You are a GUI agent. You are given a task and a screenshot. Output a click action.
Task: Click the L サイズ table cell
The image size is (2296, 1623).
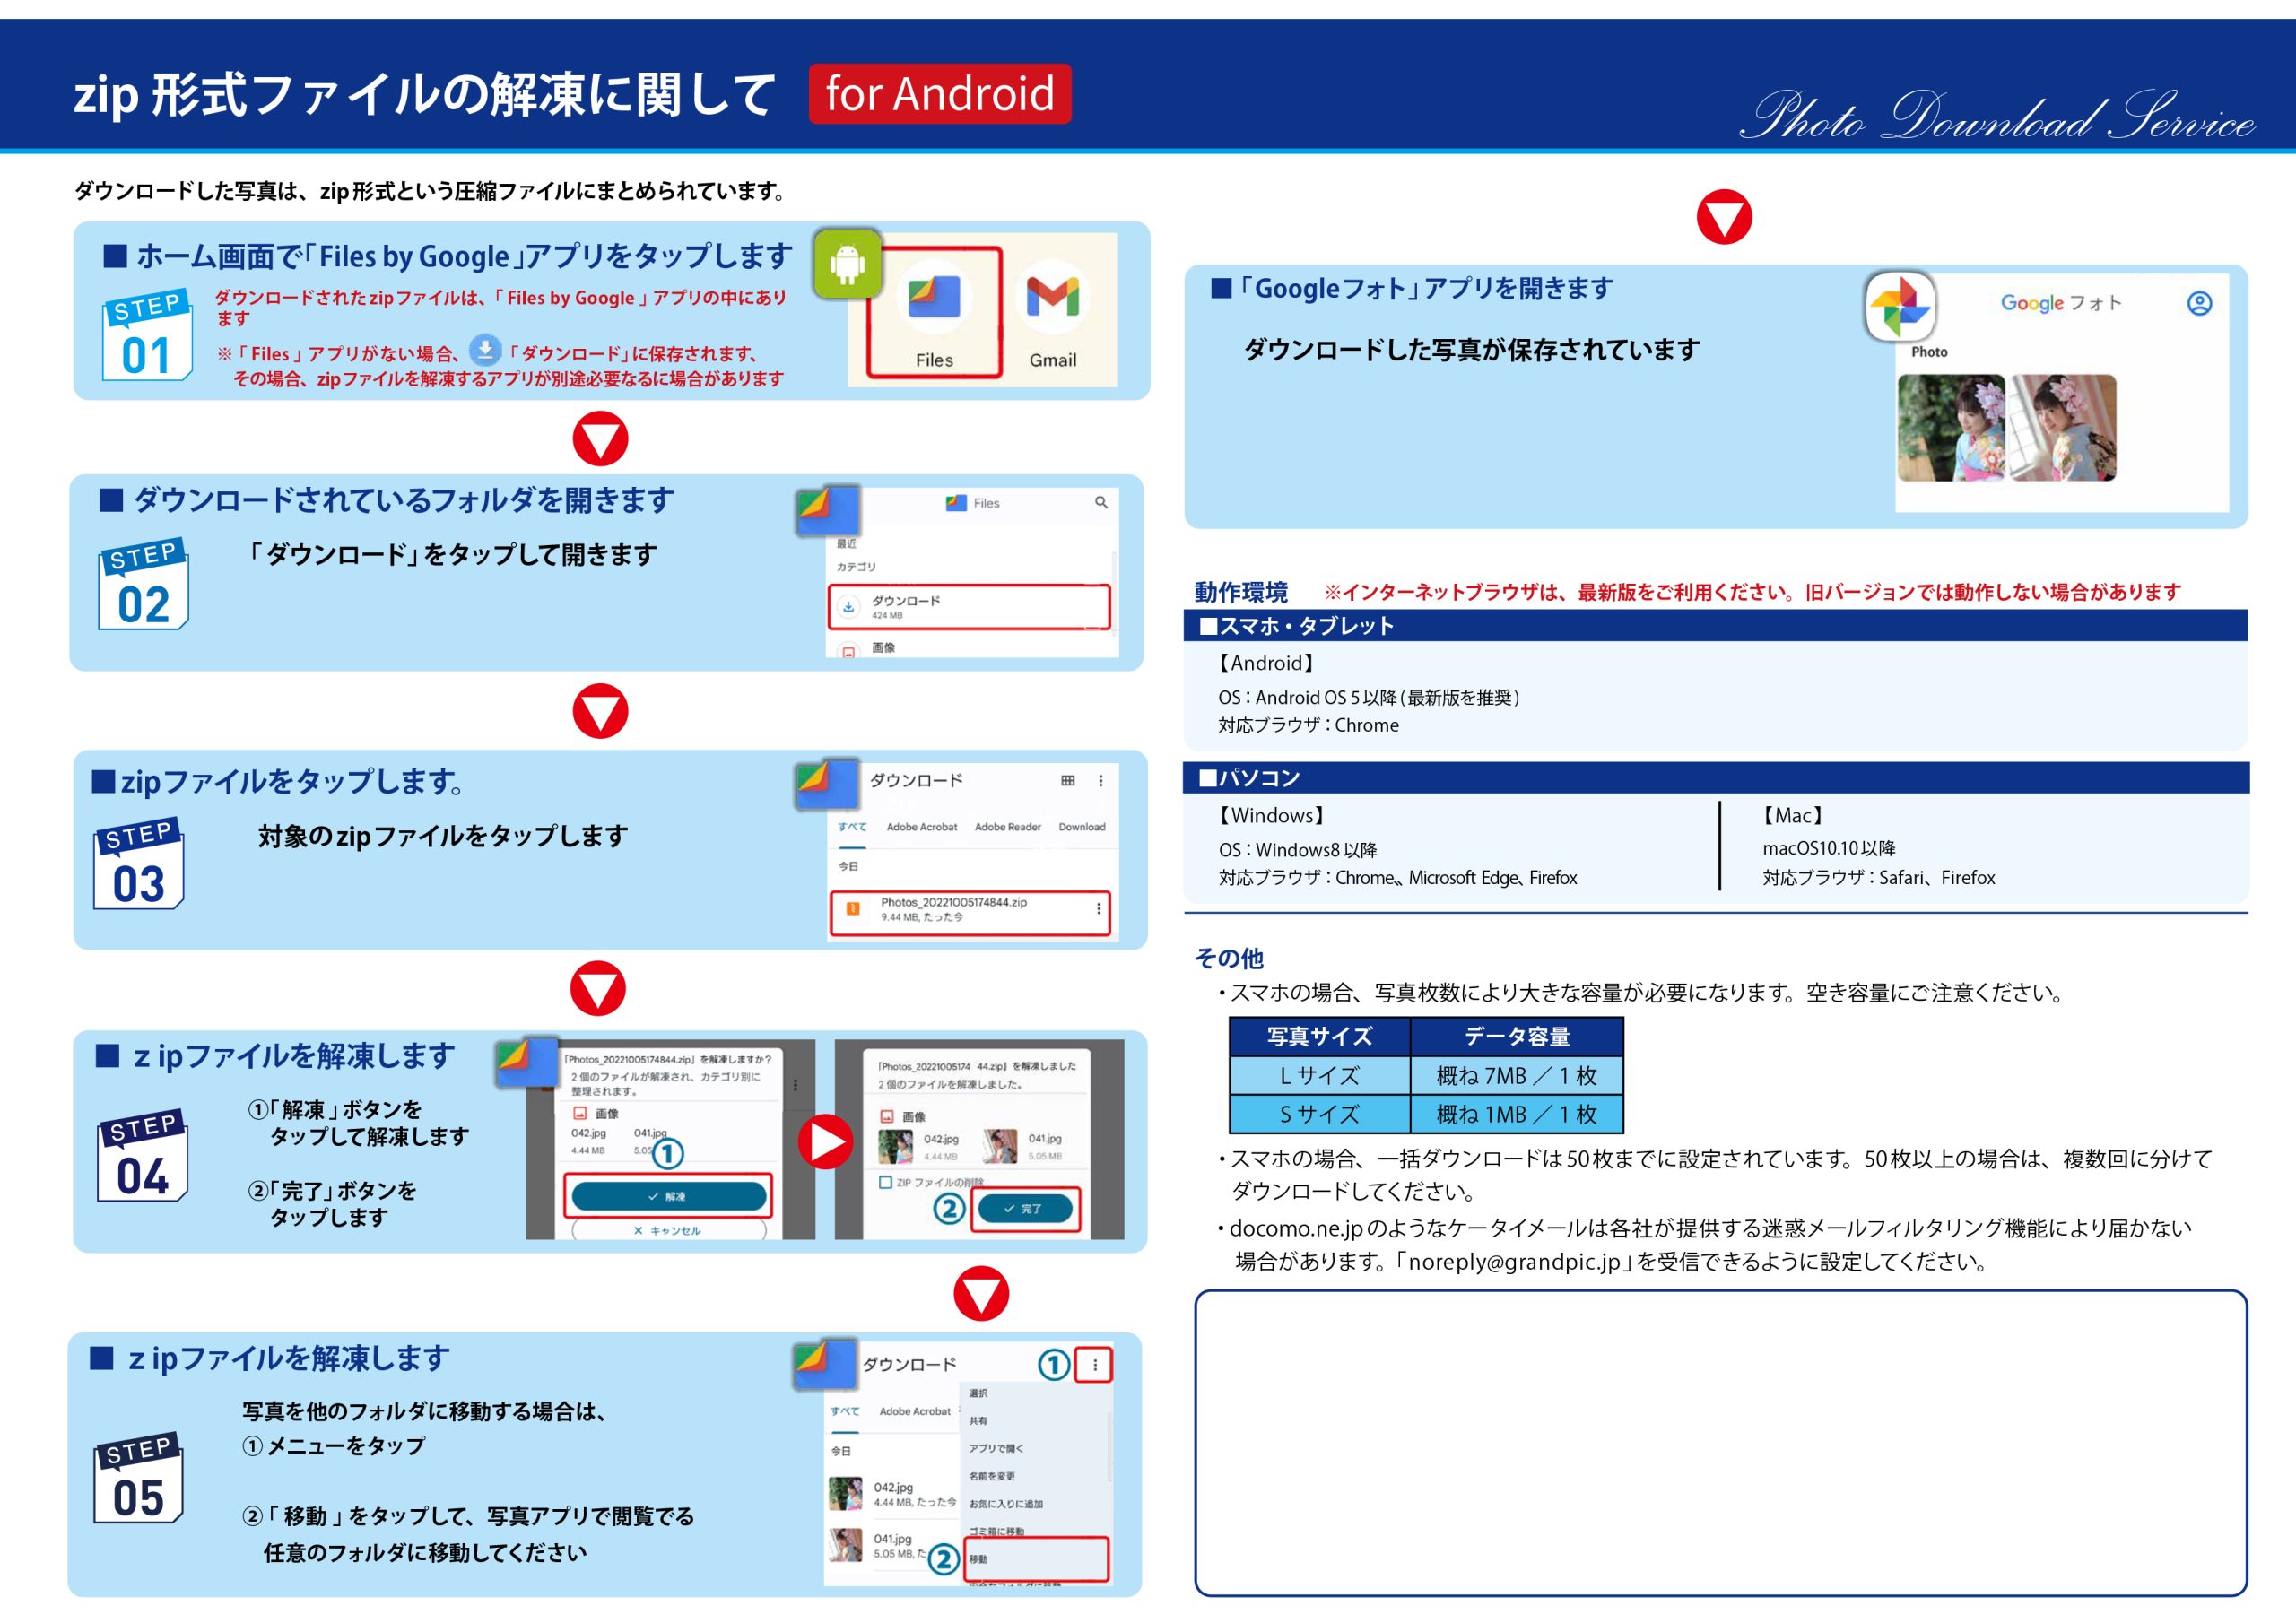1320,1076
